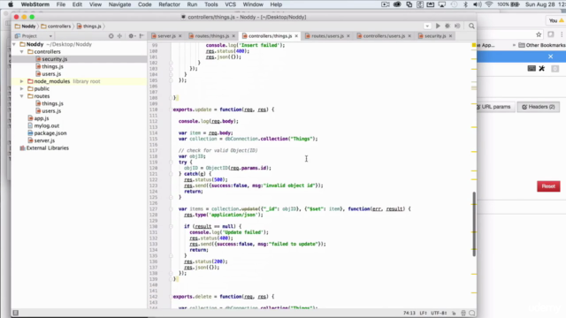This screenshot has height=318, width=566.
Task: Collapse the Noddy root folder
Action: click(14, 44)
